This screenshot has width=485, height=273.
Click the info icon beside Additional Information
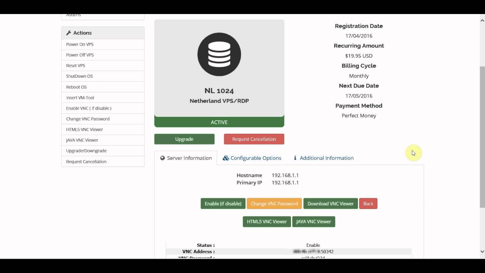(x=295, y=158)
